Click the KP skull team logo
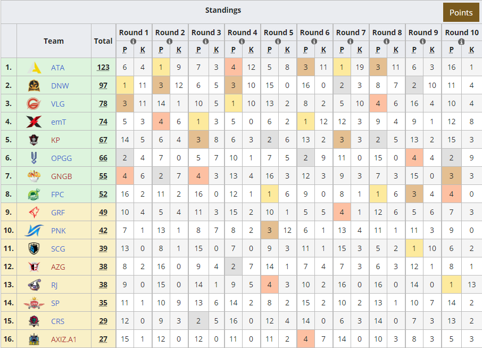 [35, 140]
